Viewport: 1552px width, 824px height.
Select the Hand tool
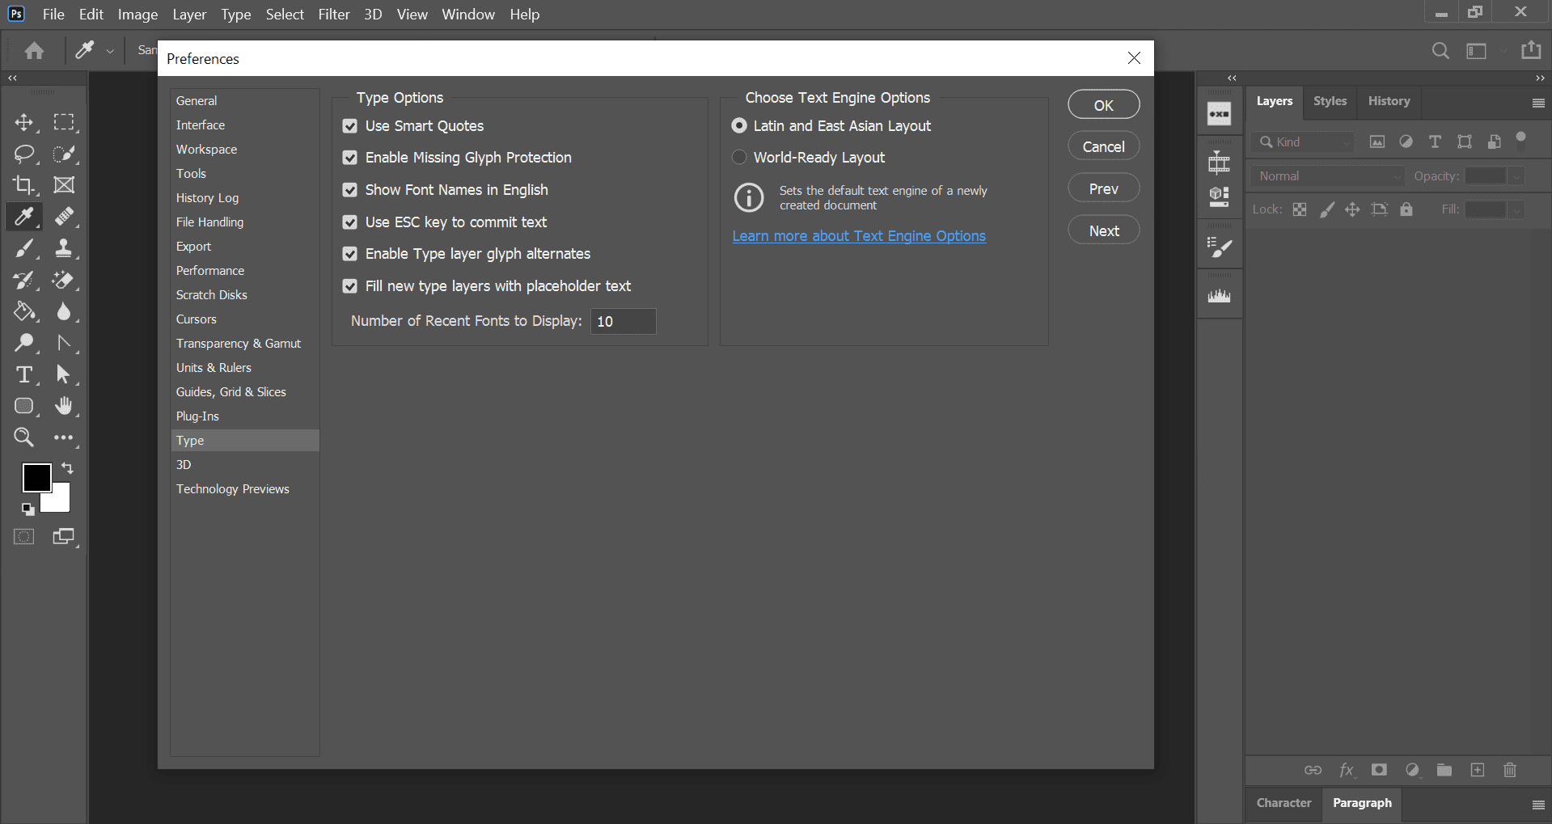(x=63, y=406)
